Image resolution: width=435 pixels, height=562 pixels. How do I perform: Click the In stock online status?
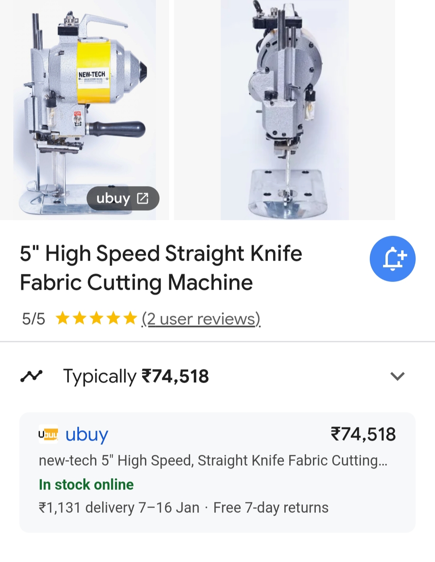86,484
